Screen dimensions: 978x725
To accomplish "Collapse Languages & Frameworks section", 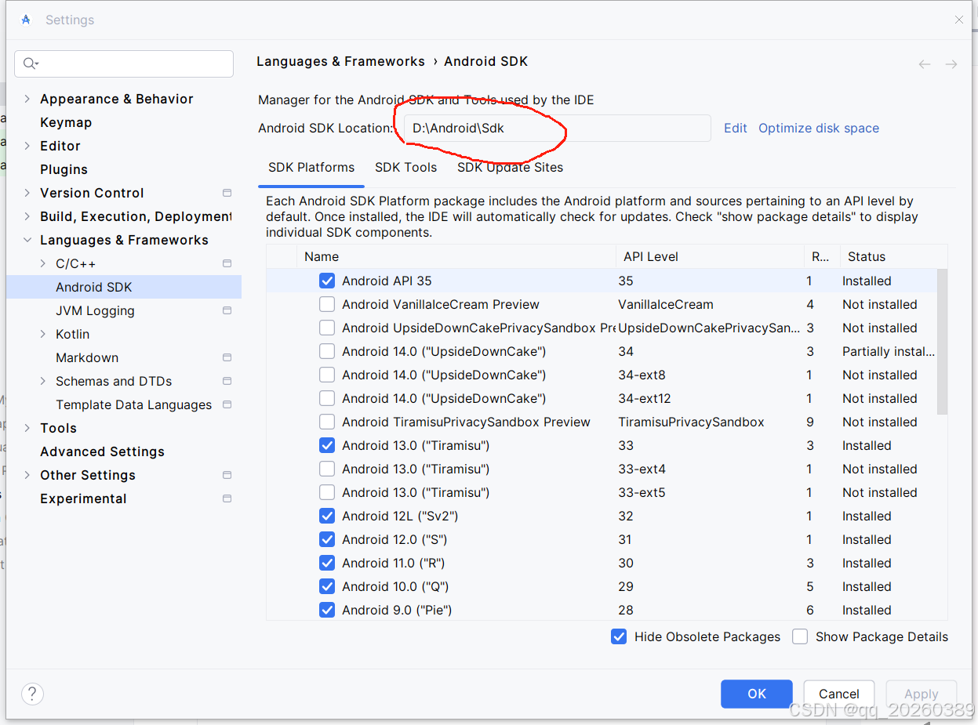I will (x=27, y=240).
